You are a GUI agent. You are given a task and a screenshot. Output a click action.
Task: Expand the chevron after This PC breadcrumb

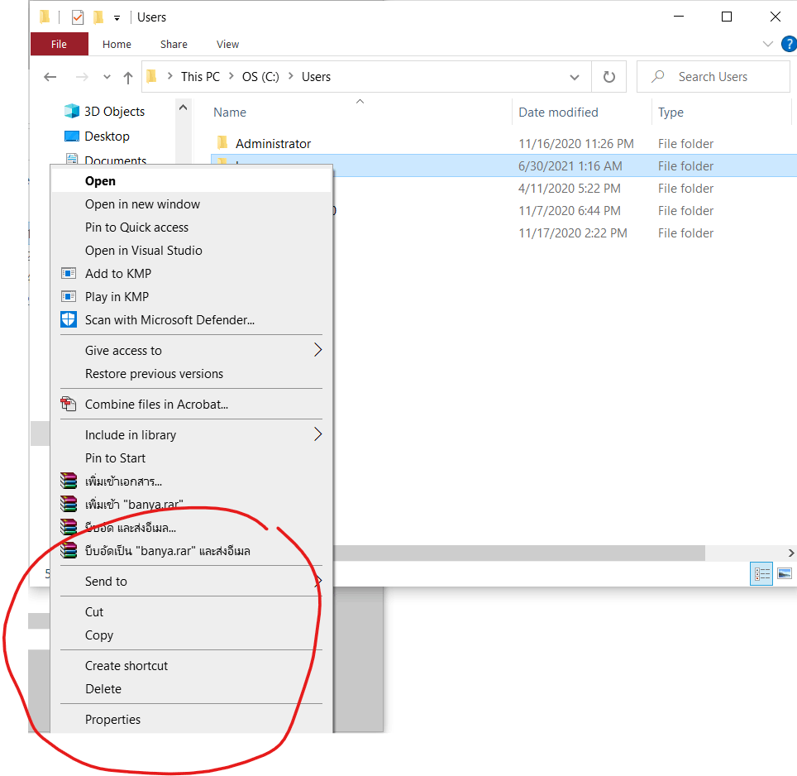click(231, 76)
